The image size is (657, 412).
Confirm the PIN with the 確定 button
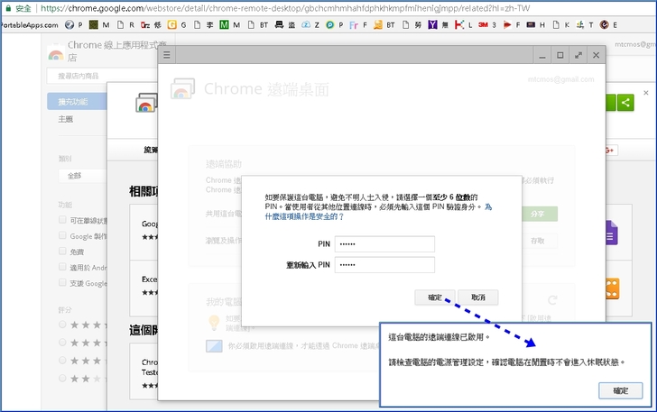[435, 297]
